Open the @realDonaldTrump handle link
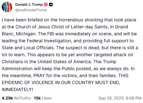Screen dimensions: 143x103 tap(31, 10)
